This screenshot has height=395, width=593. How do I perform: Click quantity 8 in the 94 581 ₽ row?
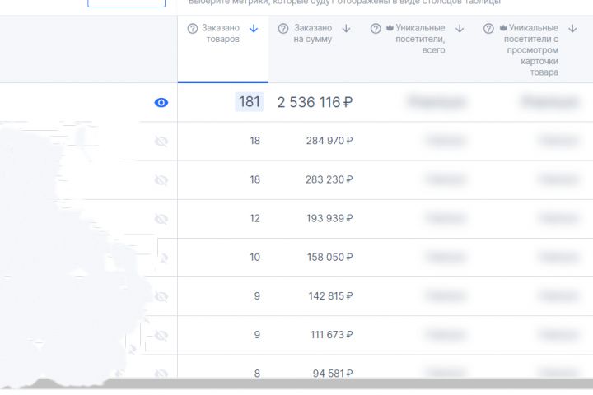(x=257, y=374)
